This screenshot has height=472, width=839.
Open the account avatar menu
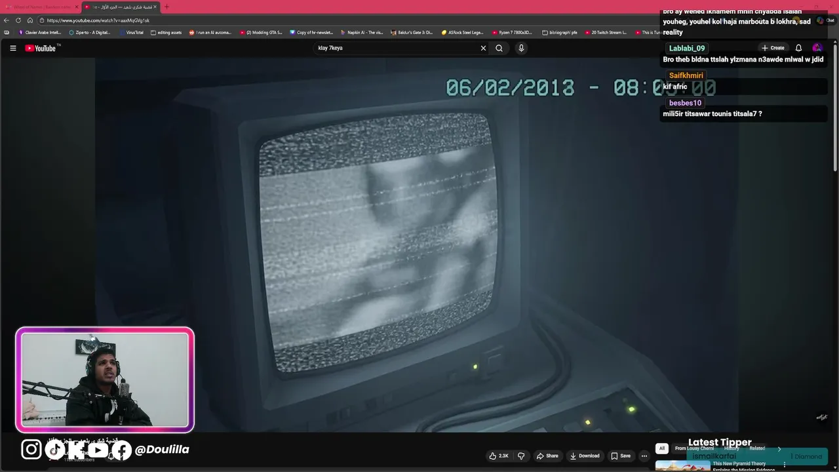817,48
